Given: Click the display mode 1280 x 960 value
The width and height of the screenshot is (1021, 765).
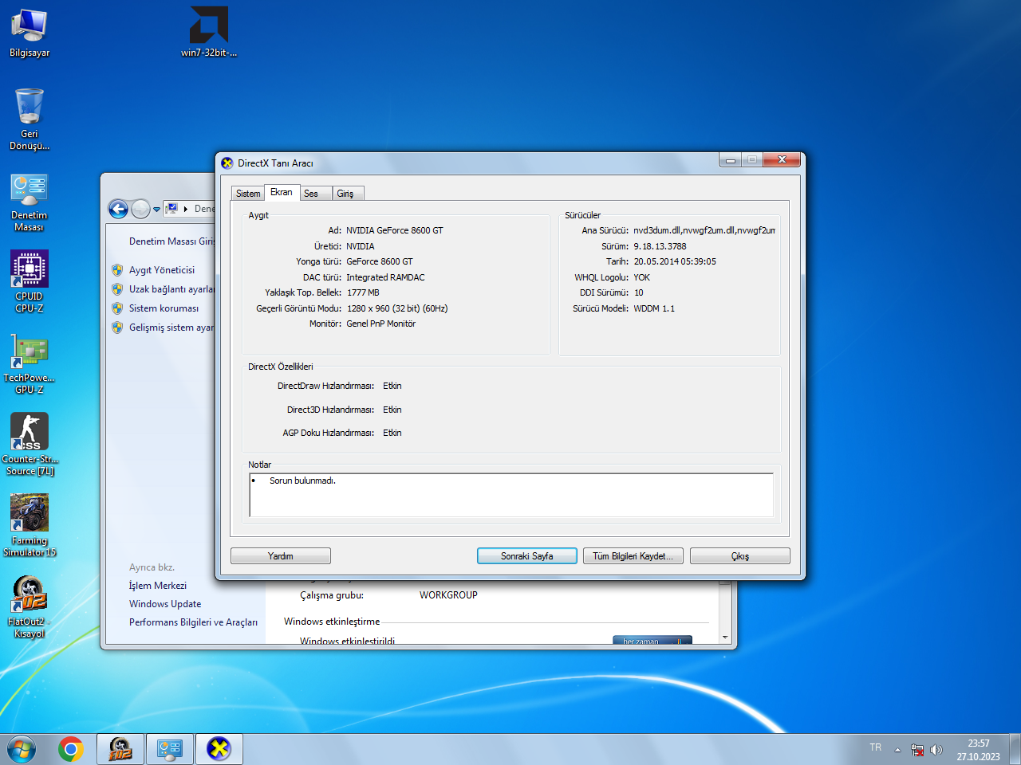Looking at the screenshot, I should point(397,308).
